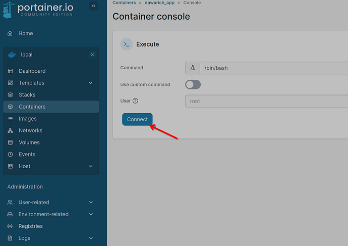Click the Home house icon
Screen dimensions: 348x246
click(10, 33)
